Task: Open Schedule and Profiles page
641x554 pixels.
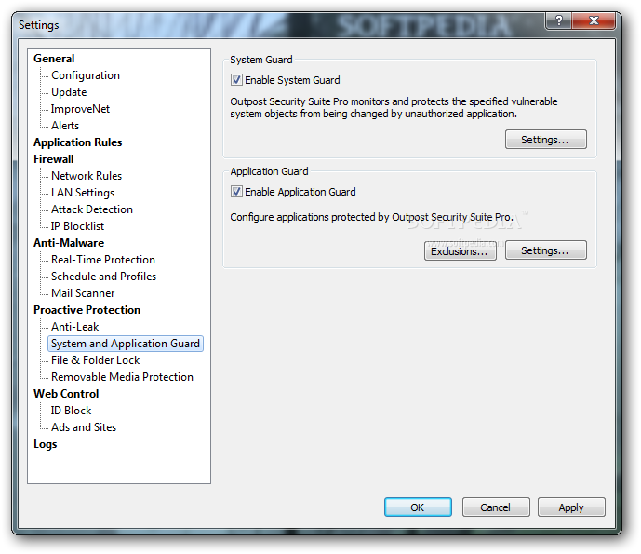Action: [103, 277]
